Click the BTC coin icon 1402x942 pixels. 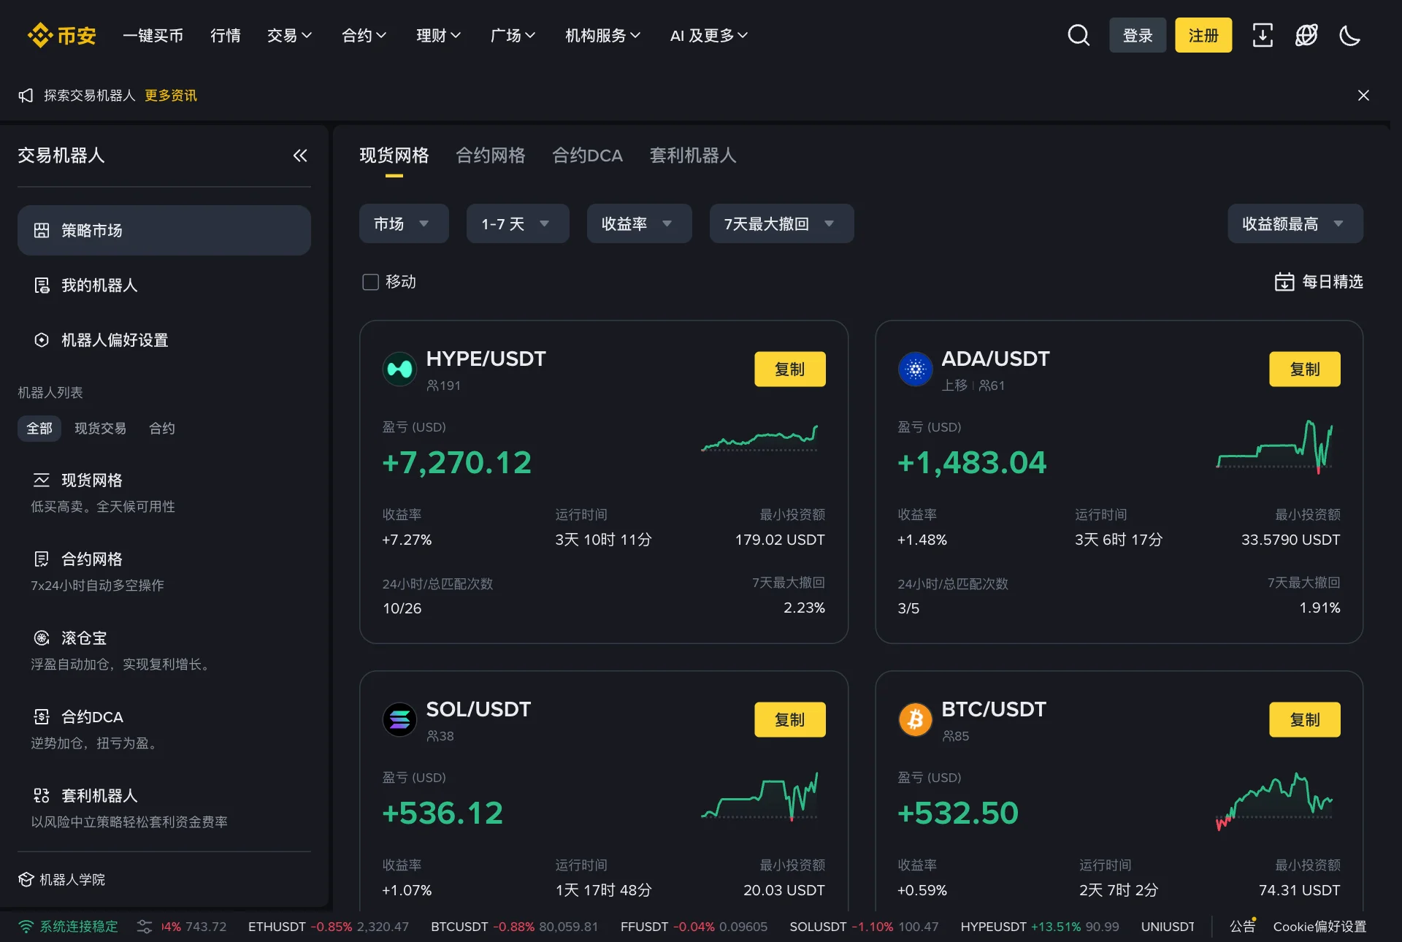(x=915, y=720)
